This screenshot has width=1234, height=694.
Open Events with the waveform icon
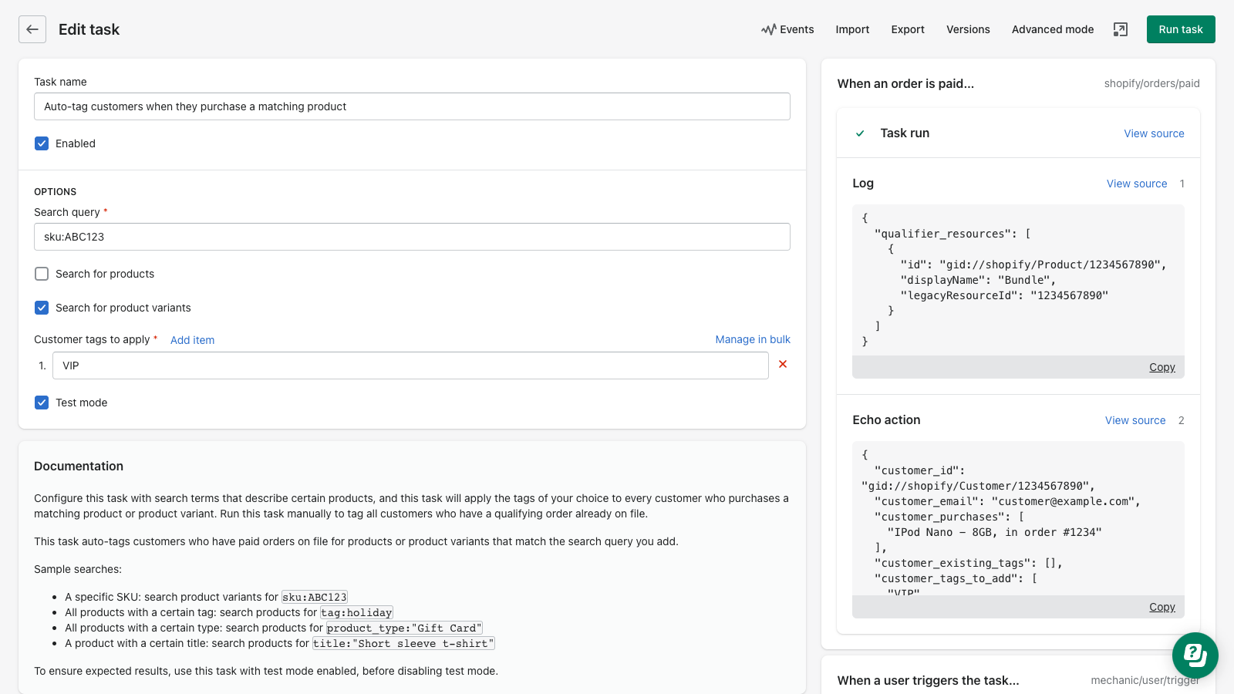787,29
